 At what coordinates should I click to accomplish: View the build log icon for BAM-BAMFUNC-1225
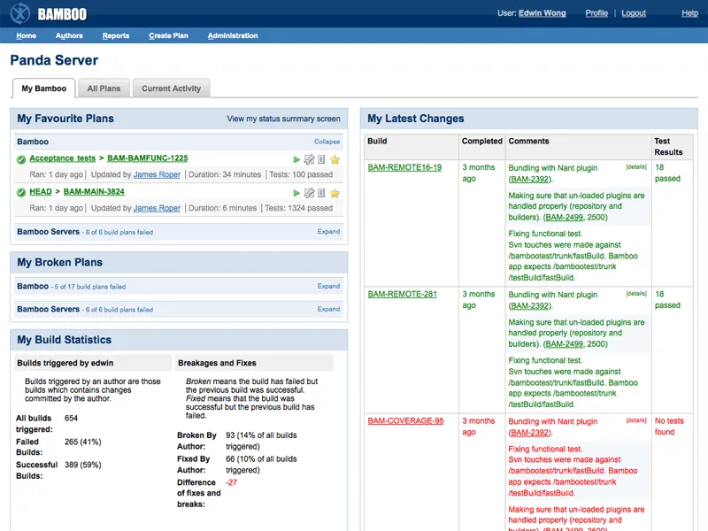coord(321,160)
